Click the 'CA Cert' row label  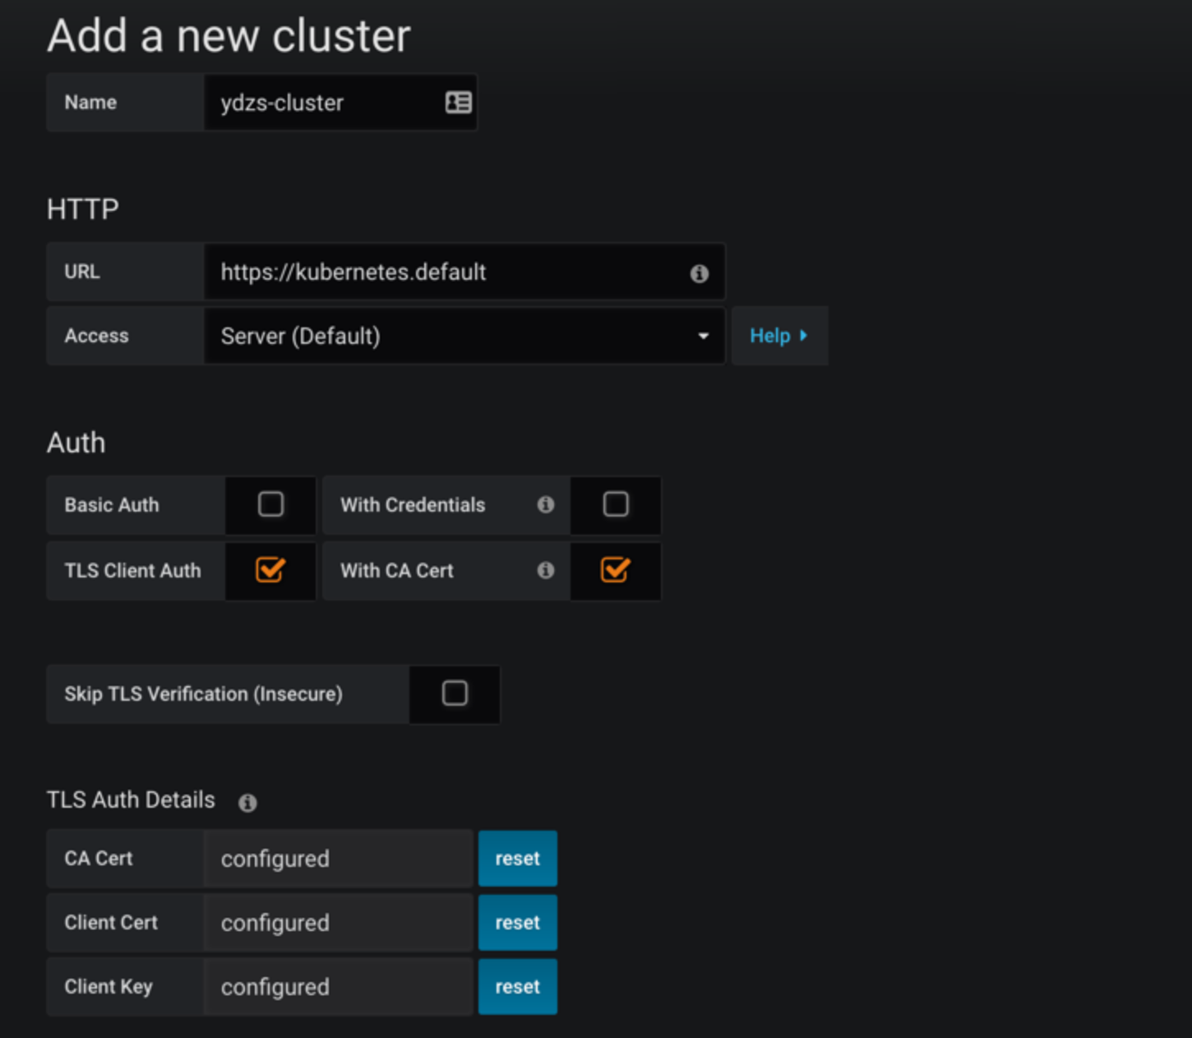99,858
